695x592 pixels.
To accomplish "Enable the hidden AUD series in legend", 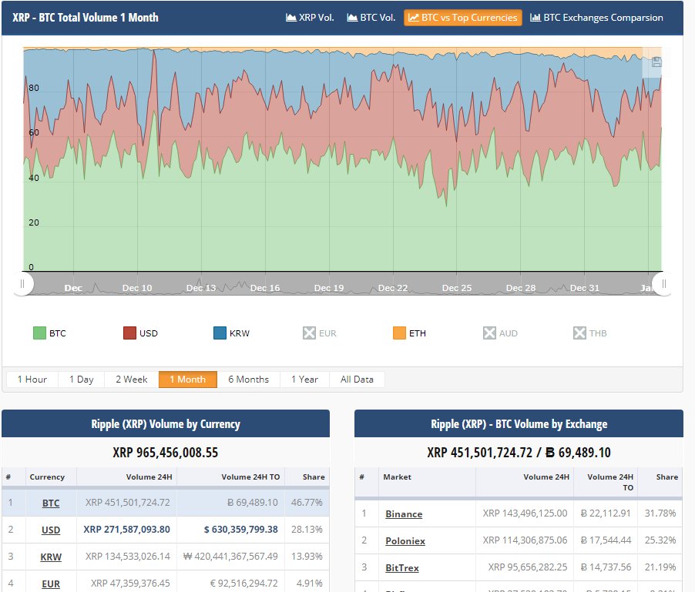I will tap(500, 333).
